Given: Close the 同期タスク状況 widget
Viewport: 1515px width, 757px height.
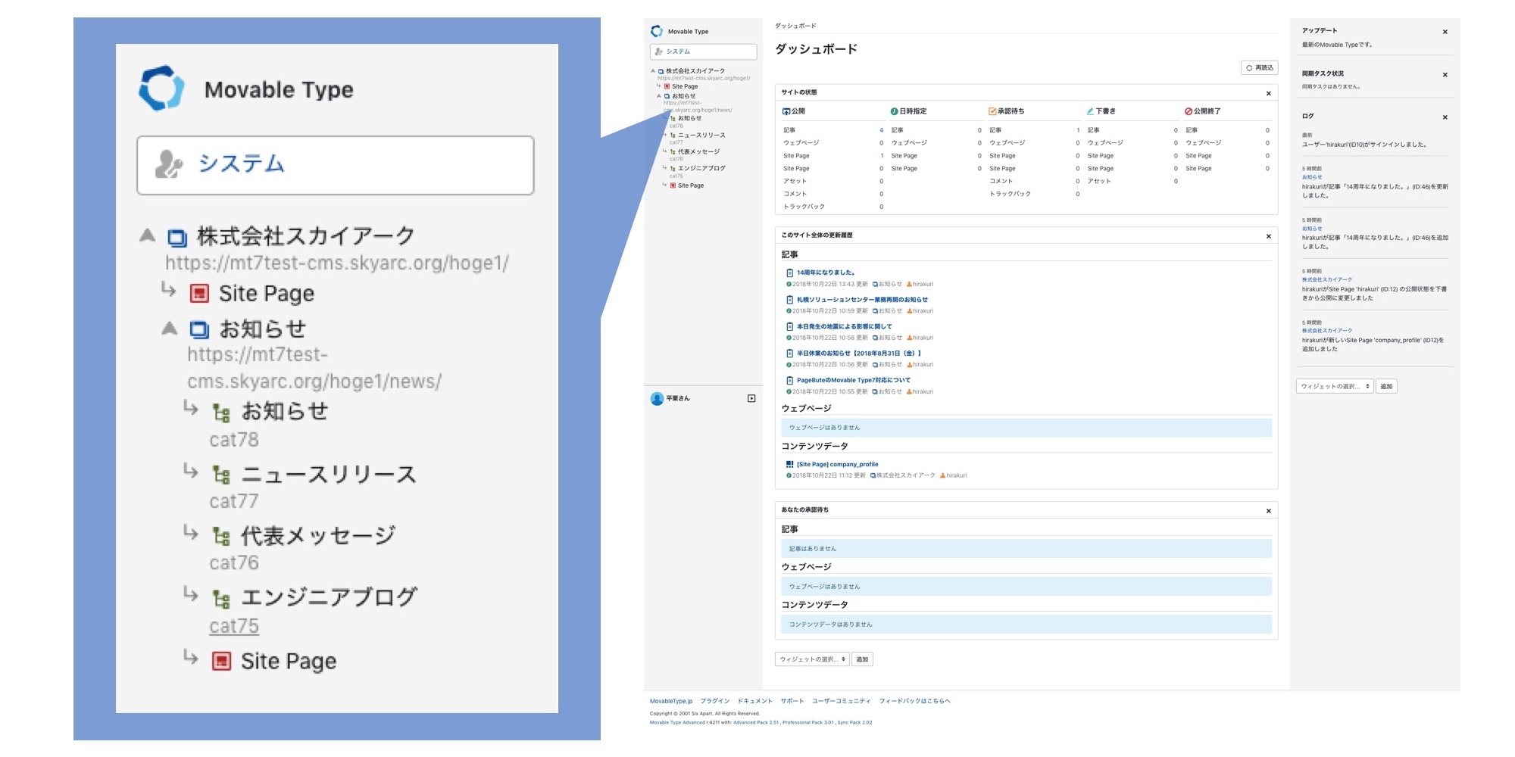Looking at the screenshot, I should pos(1445,75).
